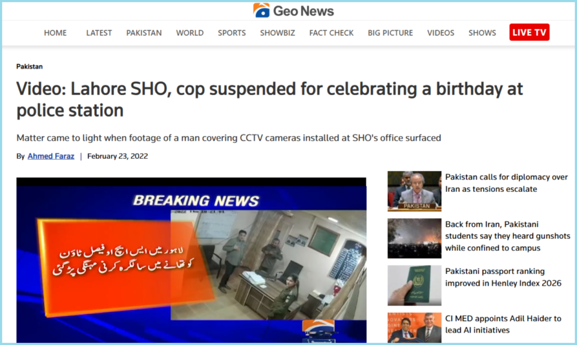Open the PAKISTAN navigation tab
Image resolution: width=577 pixels, height=345 pixels.
point(144,33)
